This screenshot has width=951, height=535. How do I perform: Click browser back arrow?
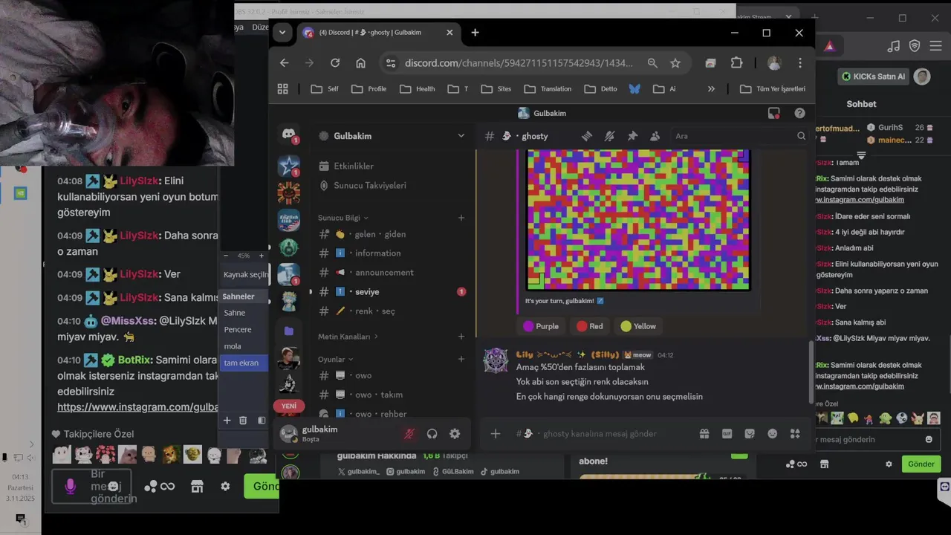pos(284,63)
